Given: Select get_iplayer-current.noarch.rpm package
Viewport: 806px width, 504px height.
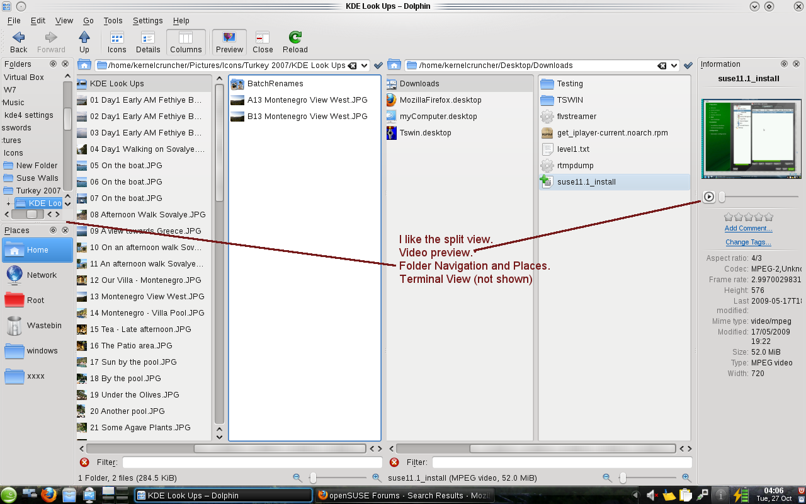Looking at the screenshot, I should 604,133.
